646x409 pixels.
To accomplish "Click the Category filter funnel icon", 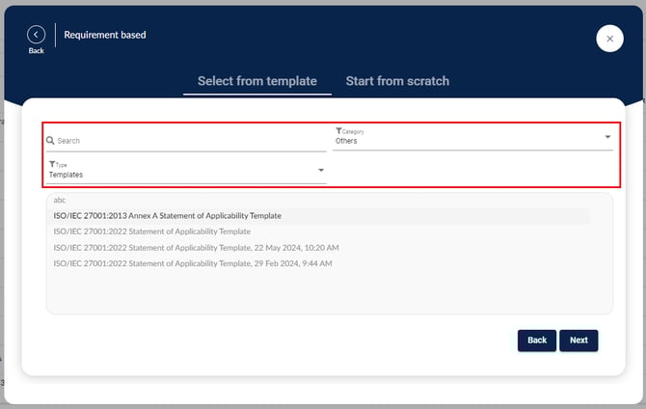I will click(338, 131).
